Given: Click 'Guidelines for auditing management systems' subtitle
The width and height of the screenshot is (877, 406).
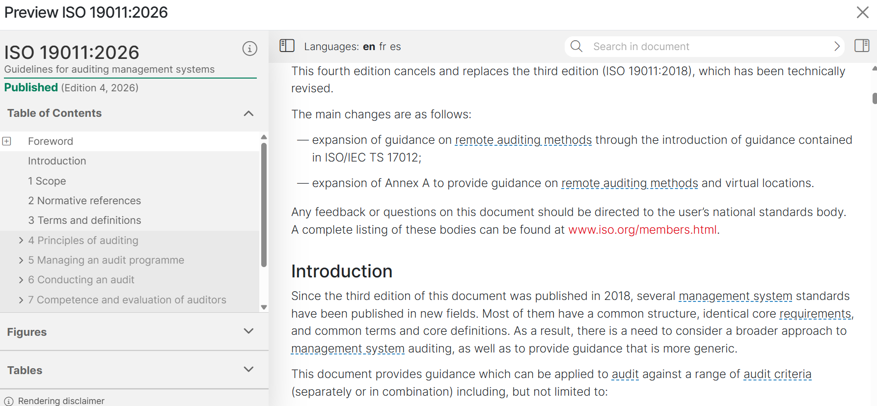Looking at the screenshot, I should click(110, 69).
